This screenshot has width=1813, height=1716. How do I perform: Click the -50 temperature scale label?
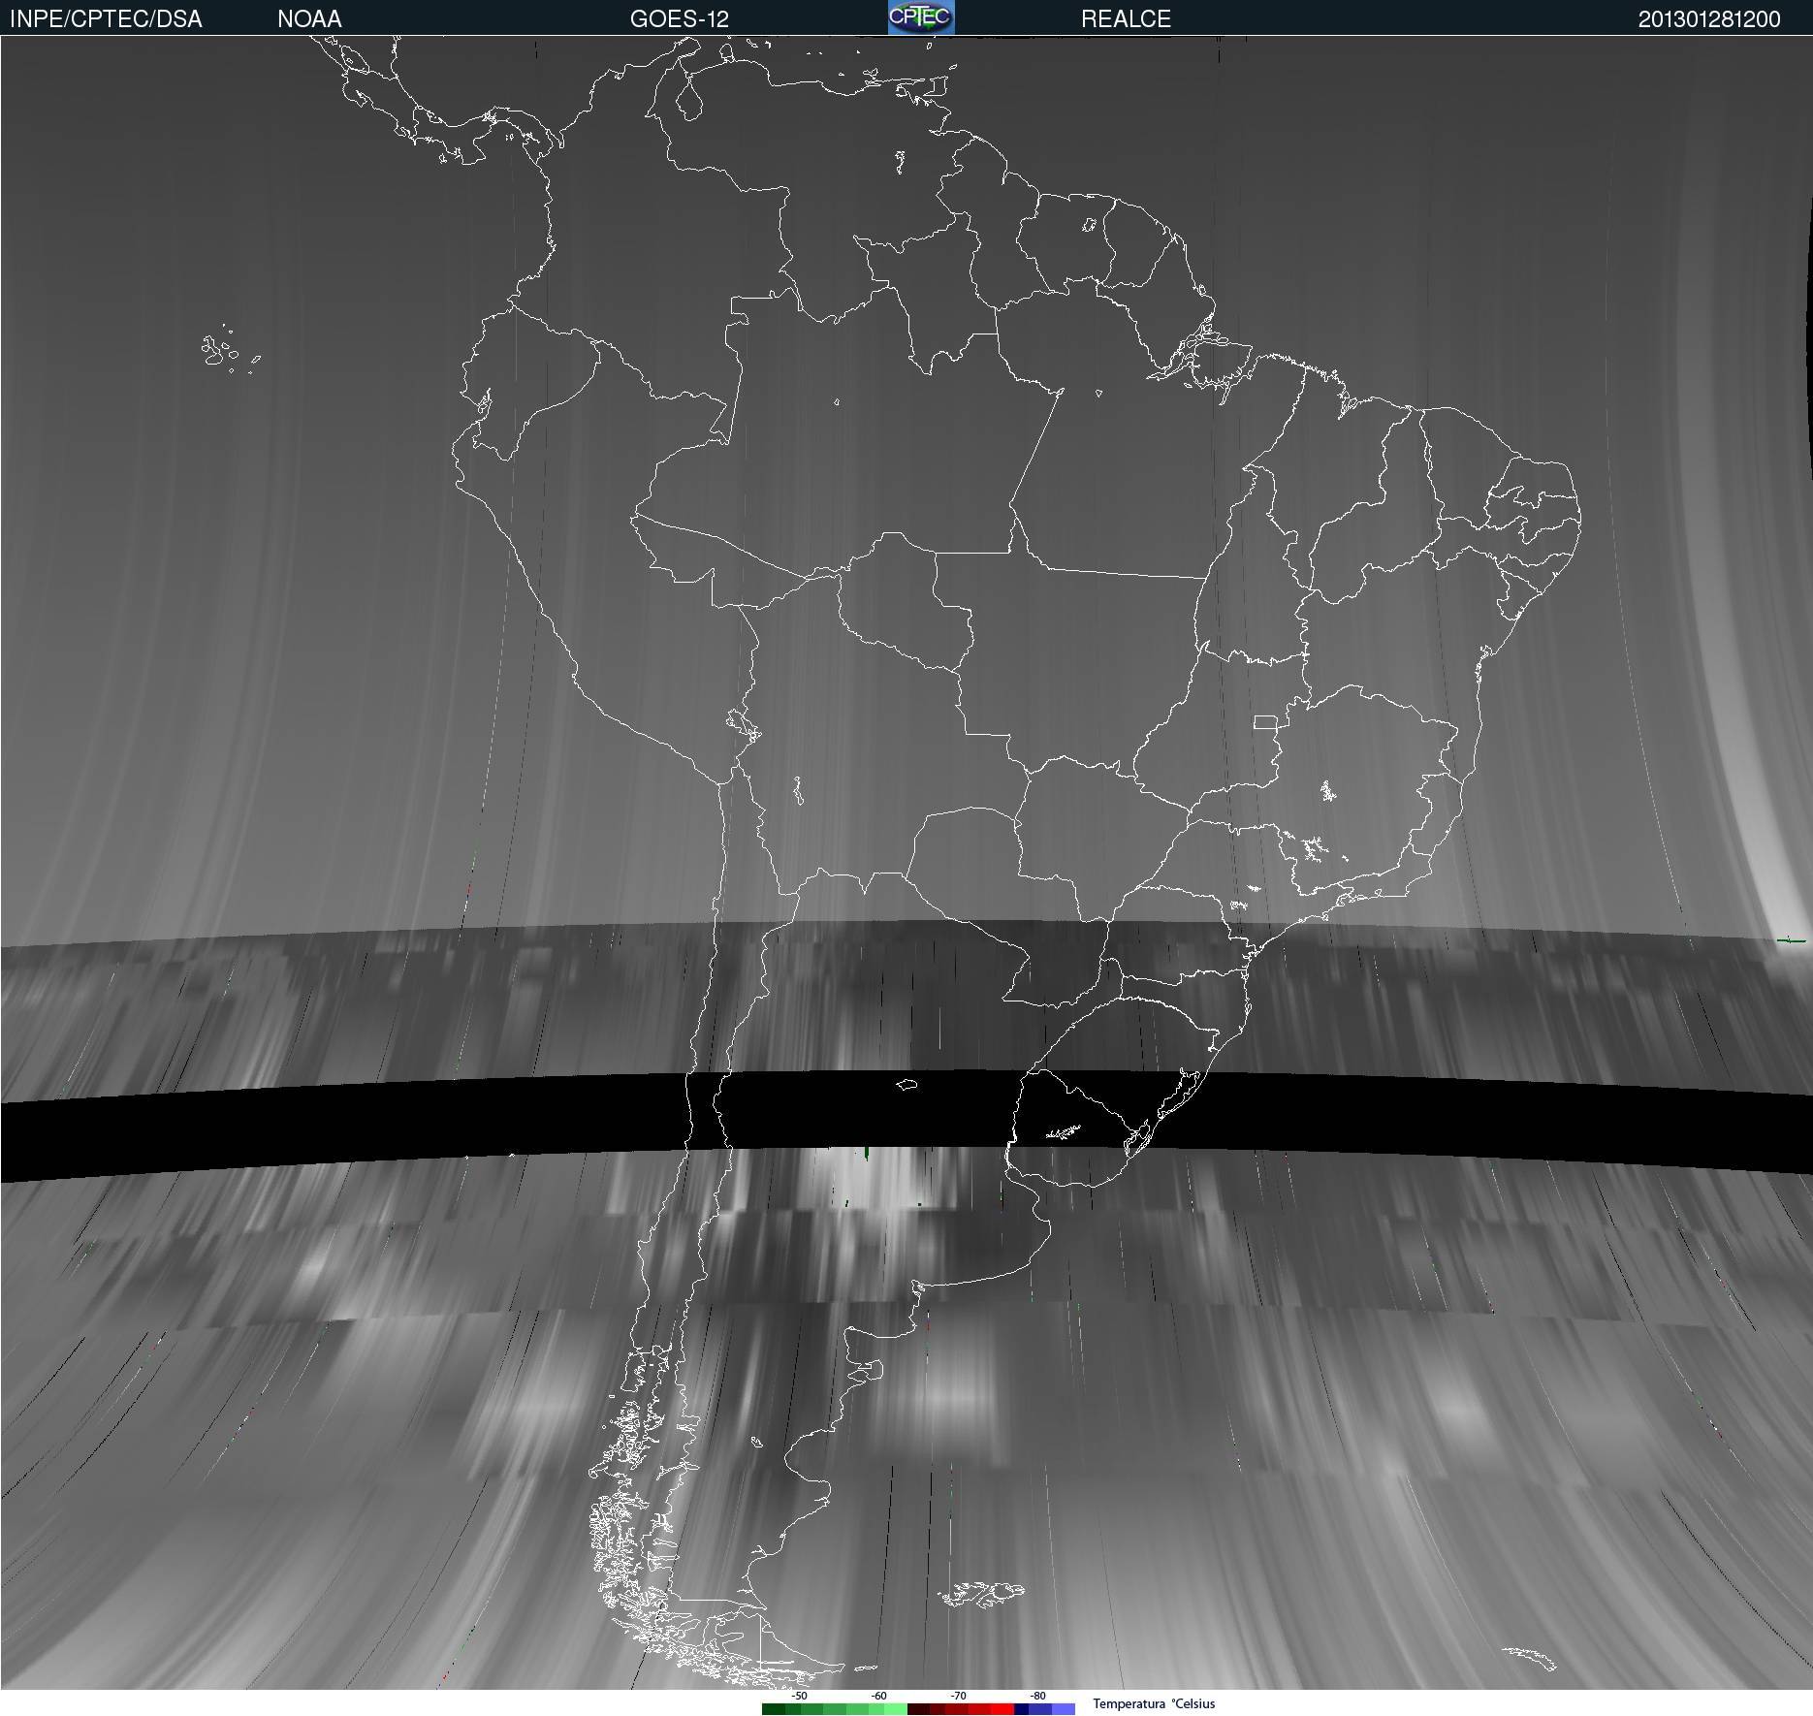(799, 1696)
